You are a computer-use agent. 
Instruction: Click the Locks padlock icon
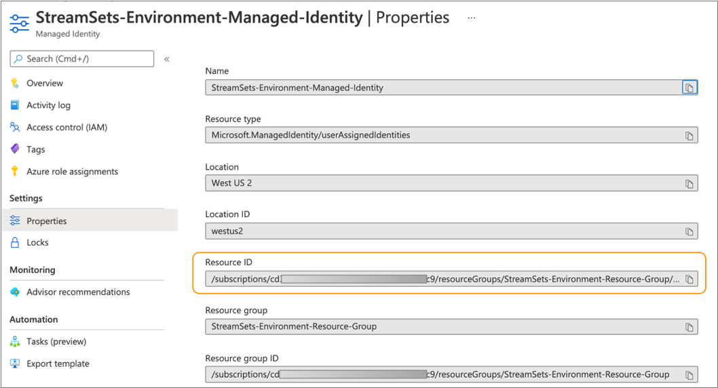coord(15,243)
